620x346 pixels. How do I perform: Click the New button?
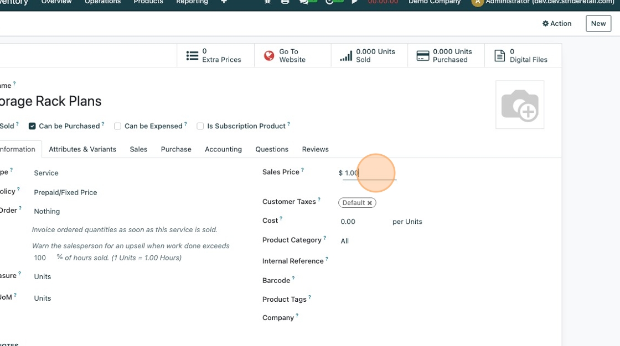point(598,23)
